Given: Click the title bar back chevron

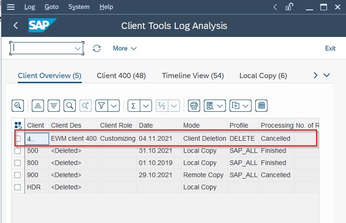Looking at the screenshot, I should 275,7.
